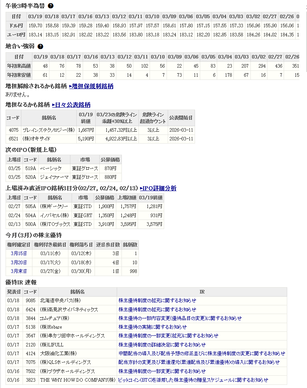Select the 3月20日 権利確定日 link
The height and width of the screenshot is (388, 307).
tap(19, 262)
